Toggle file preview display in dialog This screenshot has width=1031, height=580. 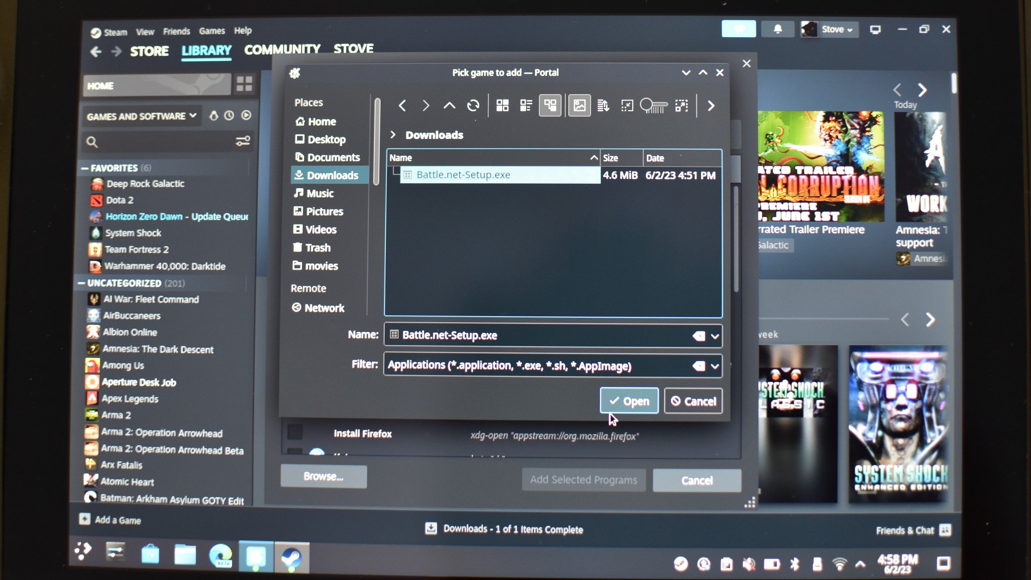coord(579,106)
